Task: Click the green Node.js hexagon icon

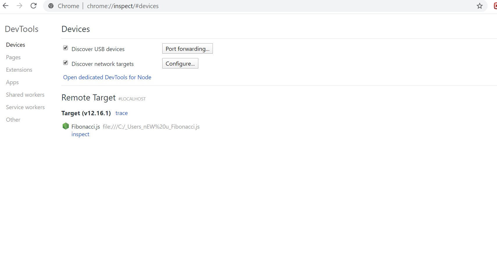Action: (66, 126)
